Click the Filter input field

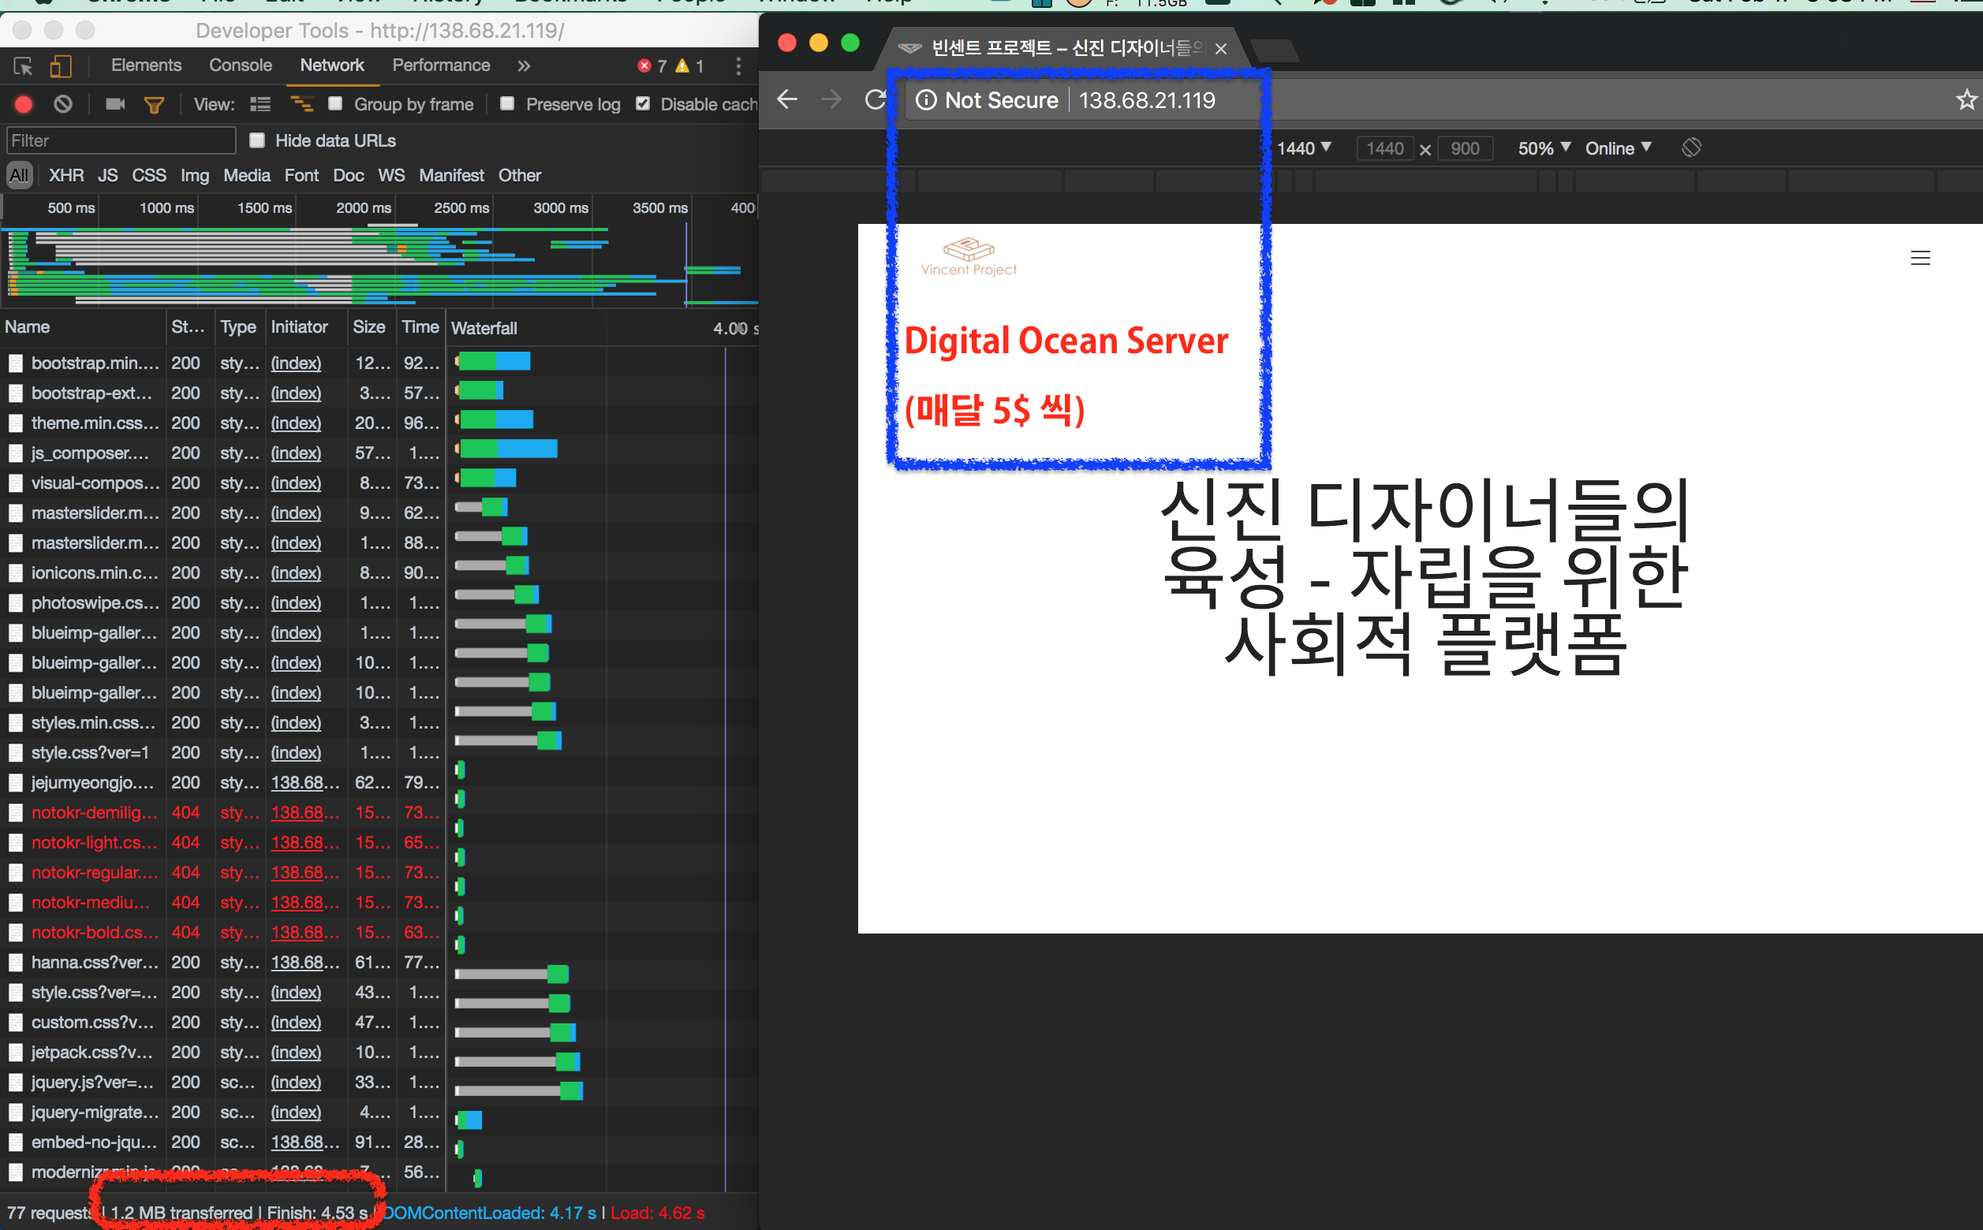pyautogui.click(x=121, y=139)
